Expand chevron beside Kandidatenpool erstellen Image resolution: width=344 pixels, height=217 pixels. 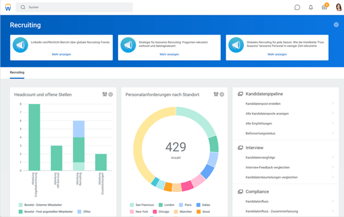tap(333, 103)
